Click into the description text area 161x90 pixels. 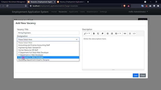point(113,52)
